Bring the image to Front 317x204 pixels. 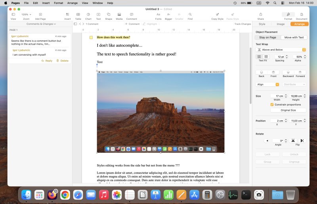[273, 73]
